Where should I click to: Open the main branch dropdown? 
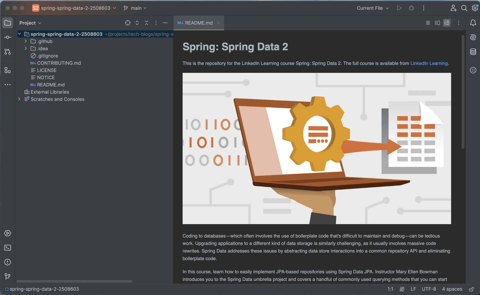pyautogui.click(x=135, y=8)
